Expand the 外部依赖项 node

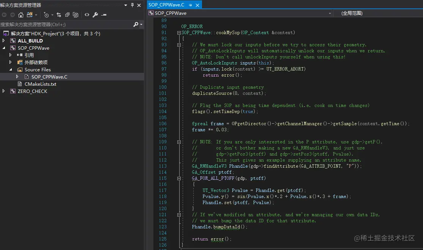[11, 62]
